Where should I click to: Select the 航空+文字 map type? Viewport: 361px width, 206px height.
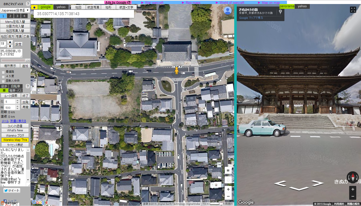pos(127,7)
